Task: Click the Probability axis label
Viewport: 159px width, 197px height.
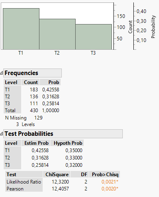Action: click(x=153, y=27)
